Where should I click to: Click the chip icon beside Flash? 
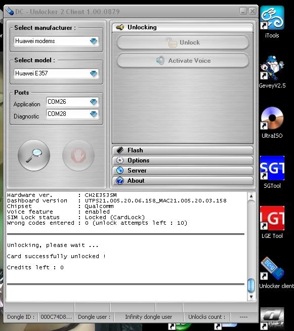(120, 150)
